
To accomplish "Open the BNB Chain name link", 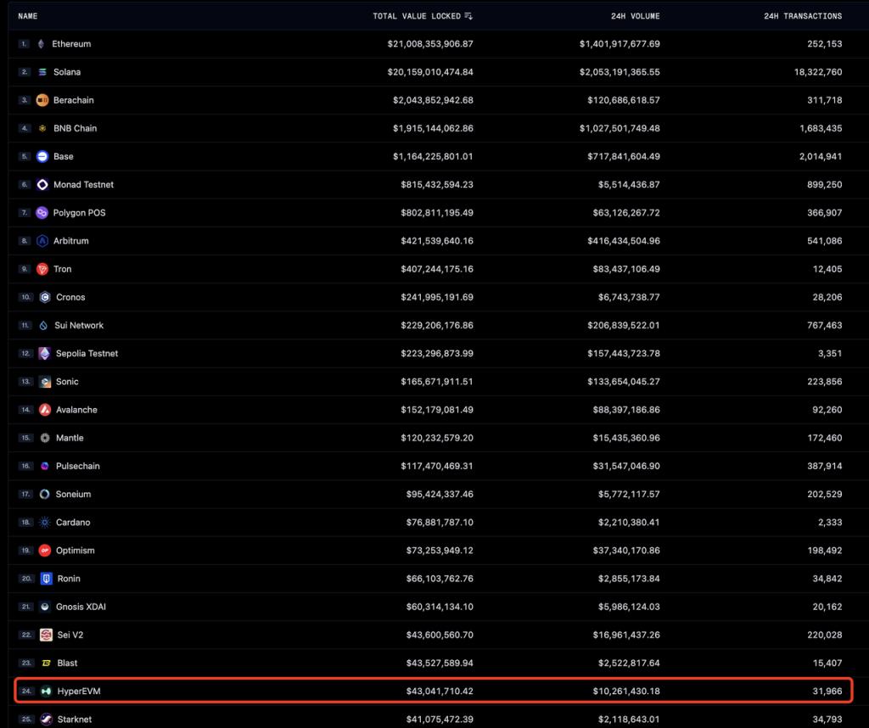I will pyautogui.click(x=76, y=128).
